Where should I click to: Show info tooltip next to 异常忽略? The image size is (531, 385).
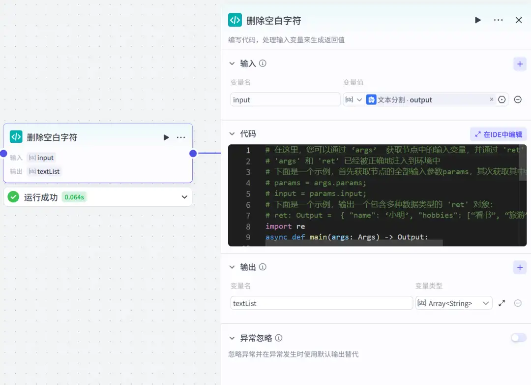(x=279, y=338)
